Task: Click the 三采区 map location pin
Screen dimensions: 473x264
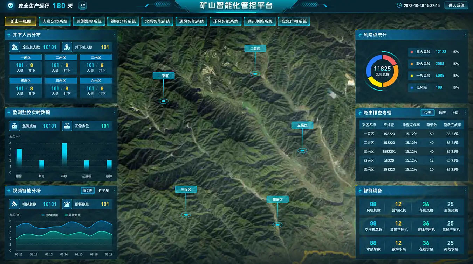Action: pos(186,215)
